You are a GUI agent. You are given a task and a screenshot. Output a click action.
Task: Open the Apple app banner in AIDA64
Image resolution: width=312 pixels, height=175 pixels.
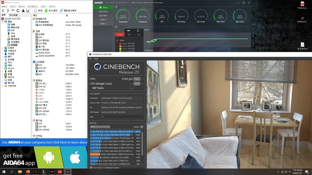pyautogui.click(x=75, y=157)
